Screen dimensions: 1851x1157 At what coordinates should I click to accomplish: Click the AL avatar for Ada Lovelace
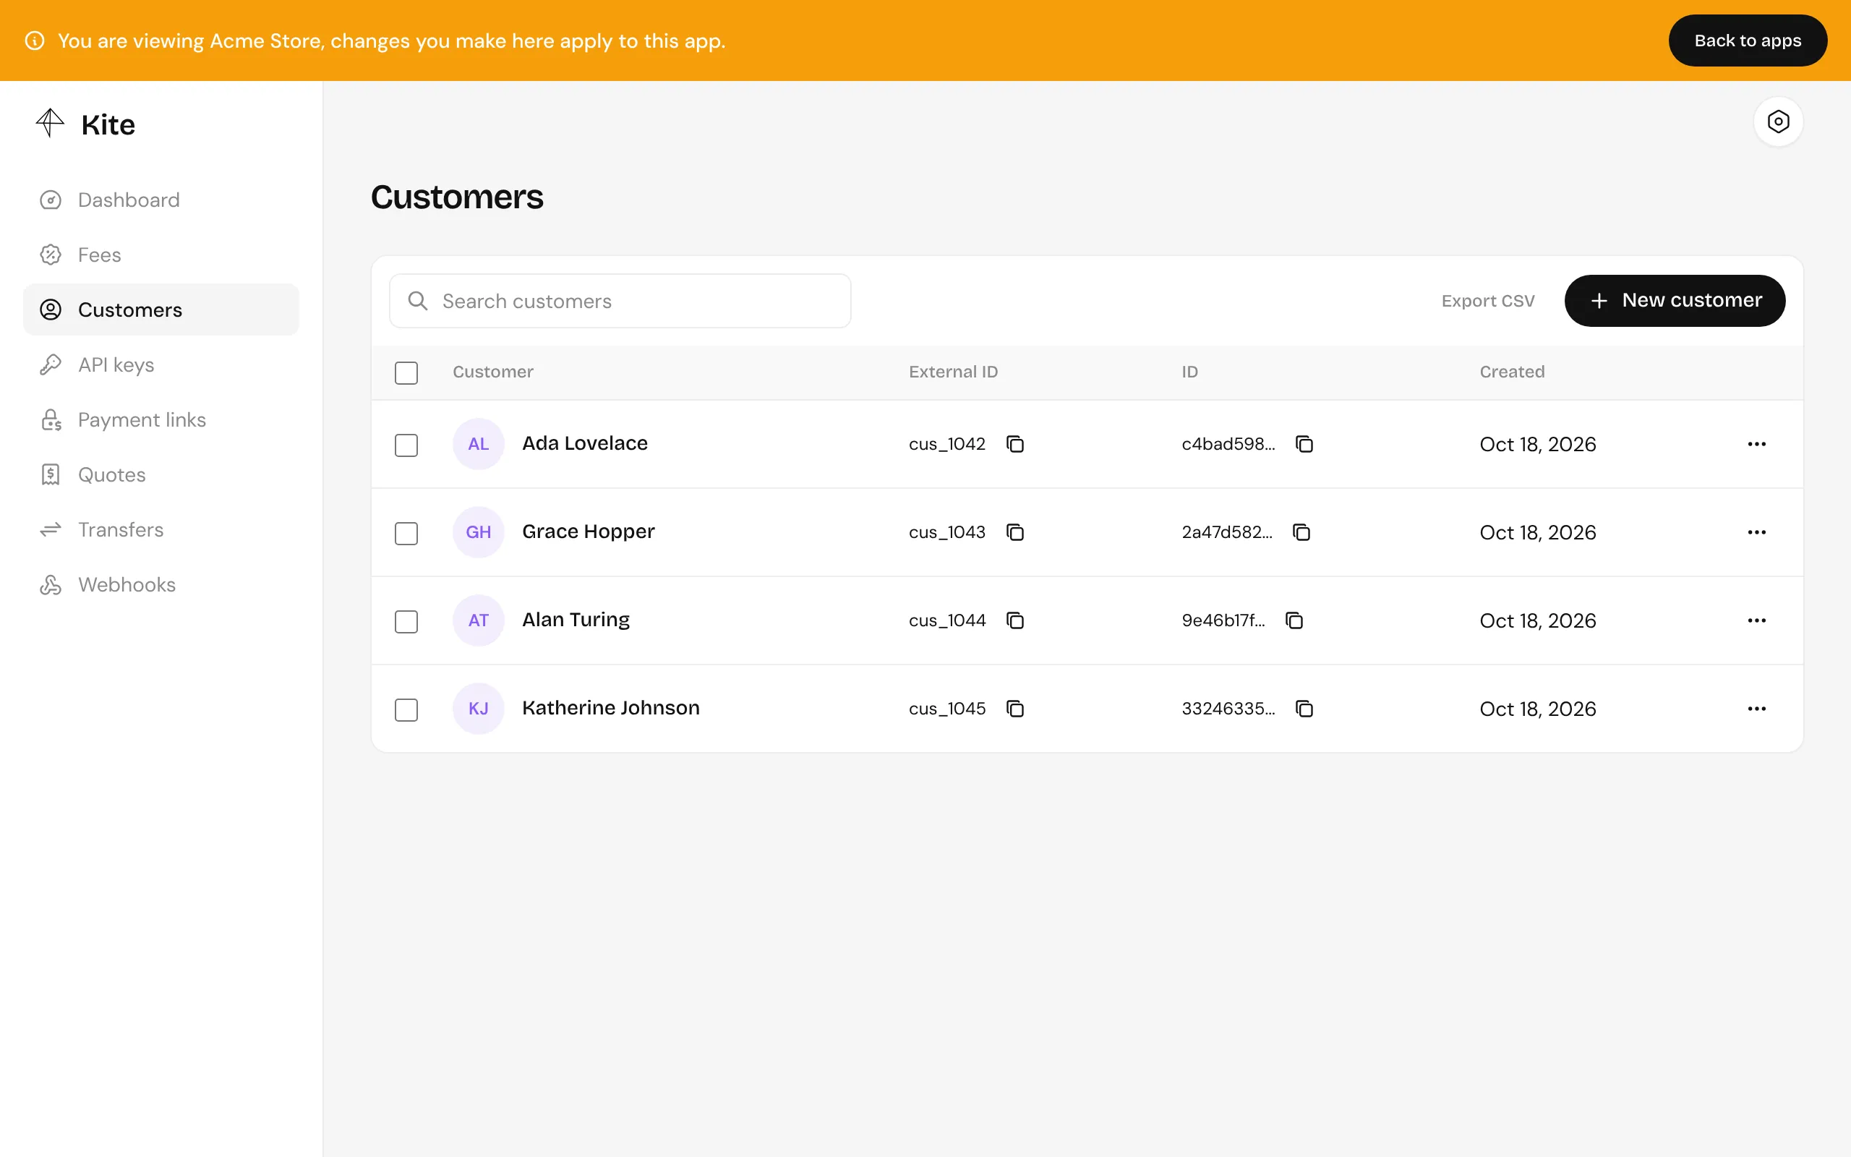pyautogui.click(x=478, y=444)
